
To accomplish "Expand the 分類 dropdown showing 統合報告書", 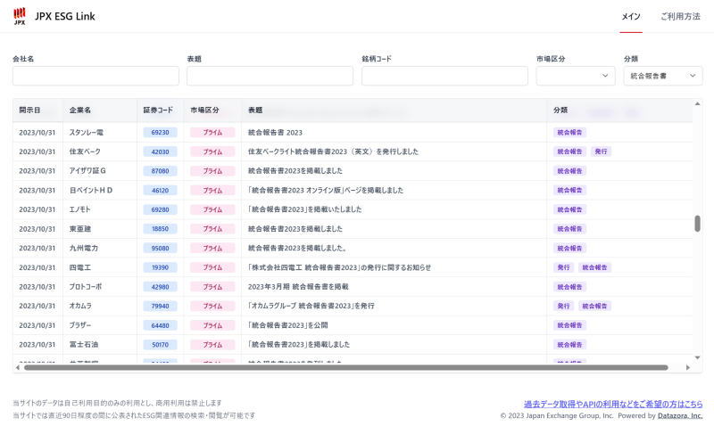I will click(662, 76).
